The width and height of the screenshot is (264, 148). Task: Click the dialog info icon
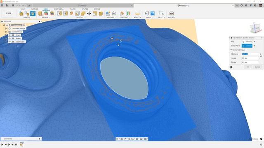click(231, 67)
